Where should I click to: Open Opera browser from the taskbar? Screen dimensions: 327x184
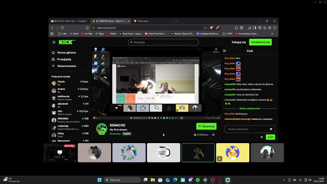click(x=220, y=180)
